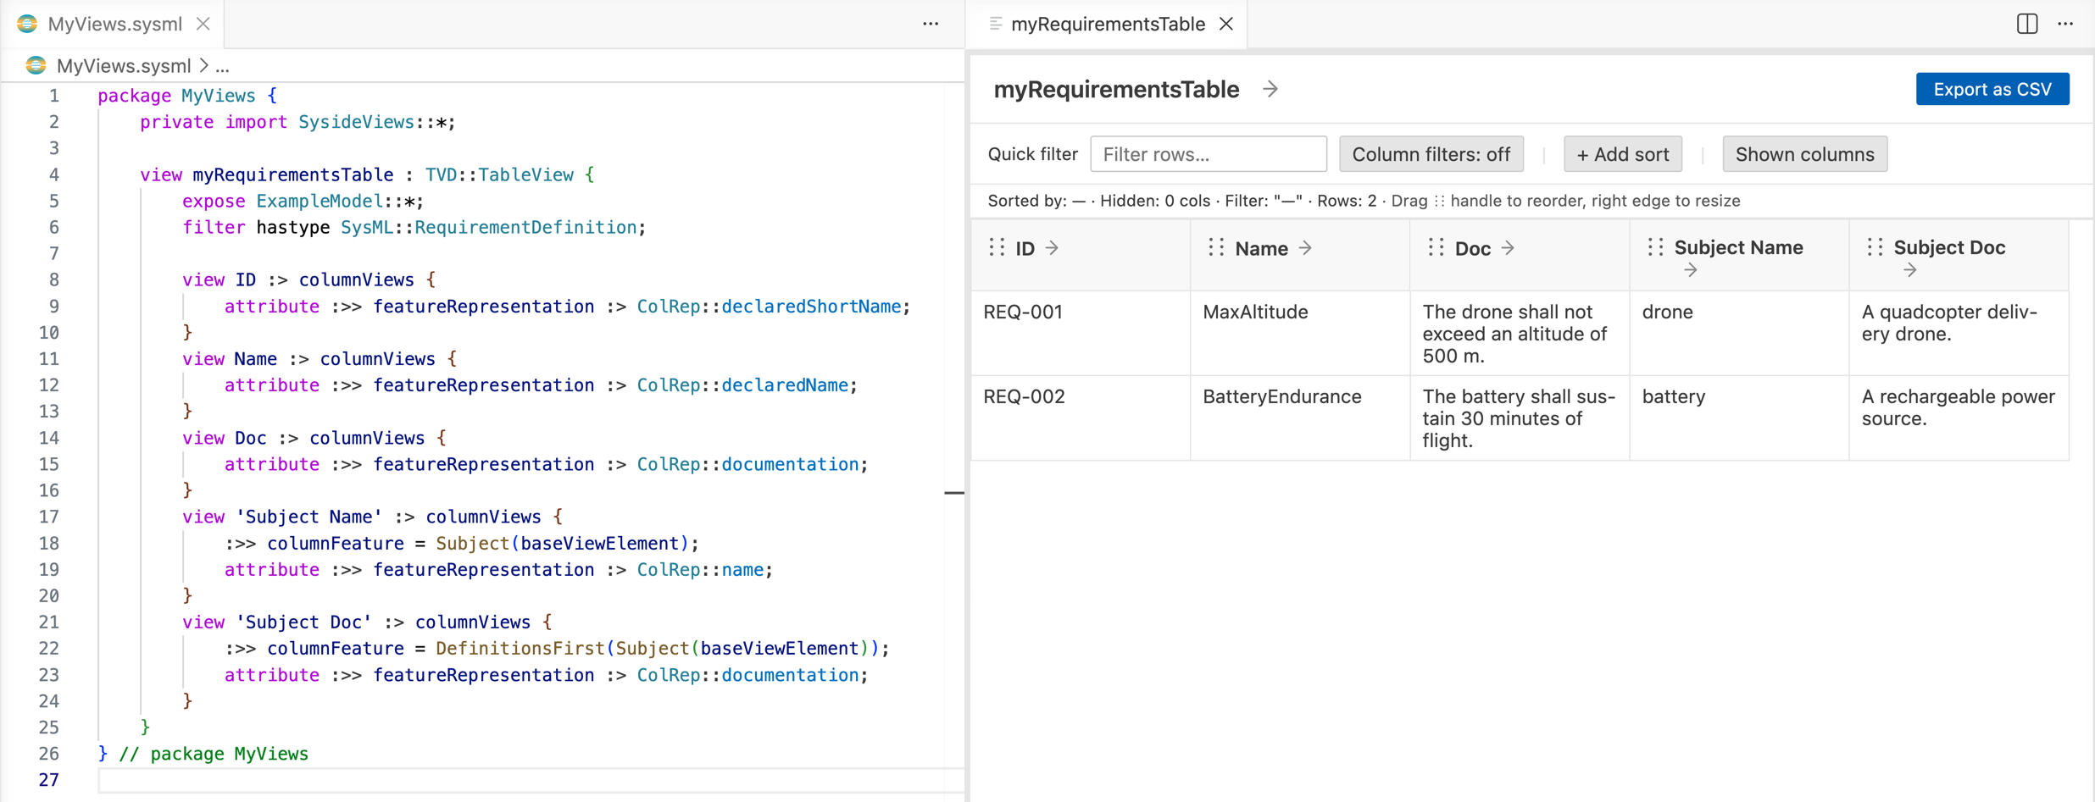Click the arrow next to the myRequirementsTable title
2095x802 pixels.
point(1270,89)
